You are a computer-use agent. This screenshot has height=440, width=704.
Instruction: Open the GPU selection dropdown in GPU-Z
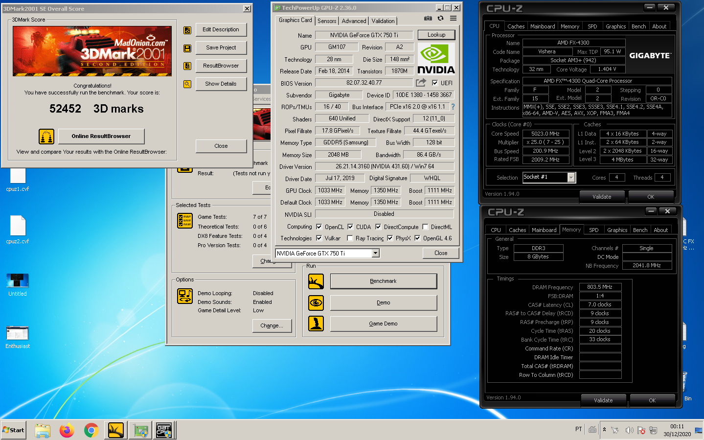click(x=375, y=253)
